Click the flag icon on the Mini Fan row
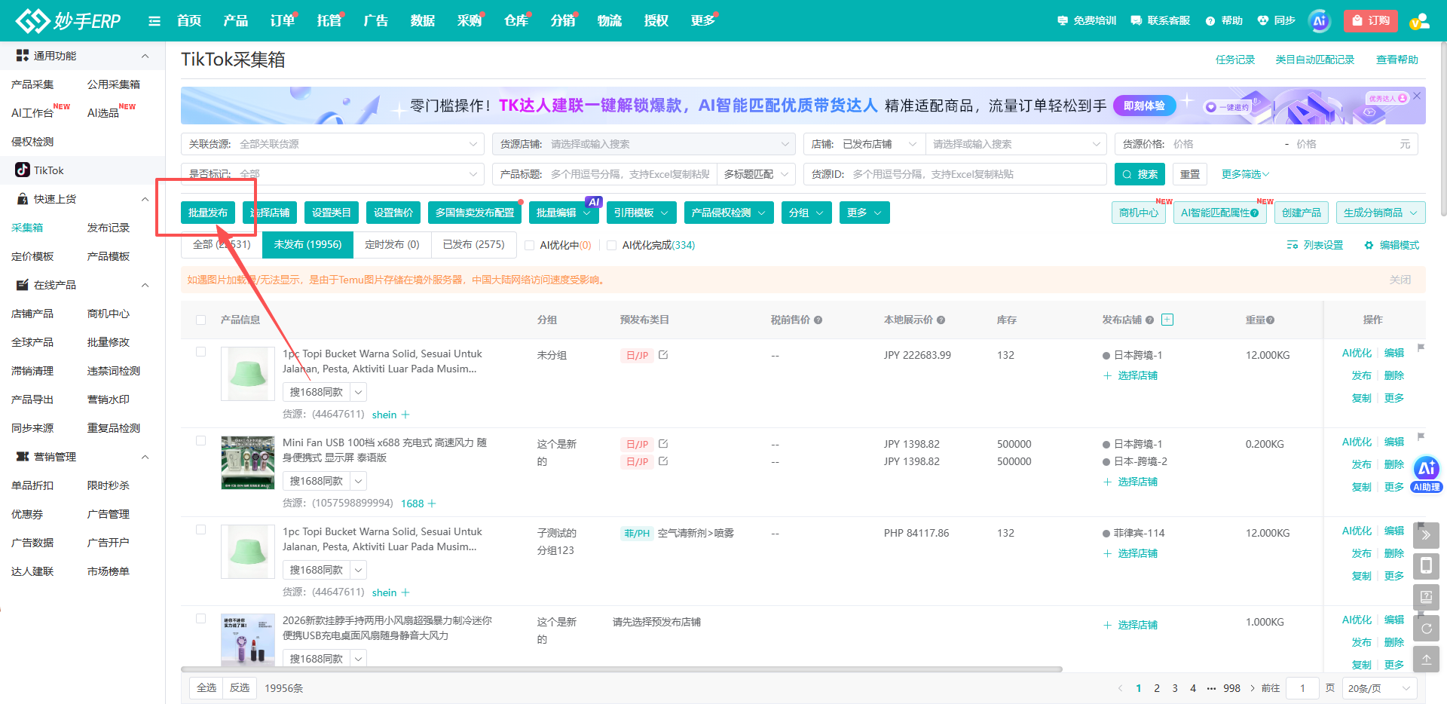1447x704 pixels. click(x=1421, y=436)
